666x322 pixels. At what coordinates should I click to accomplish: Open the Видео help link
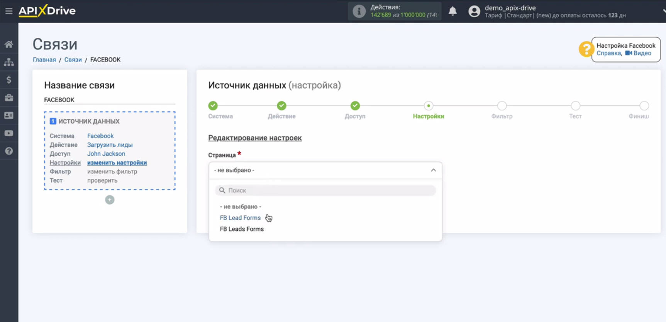tap(638, 53)
